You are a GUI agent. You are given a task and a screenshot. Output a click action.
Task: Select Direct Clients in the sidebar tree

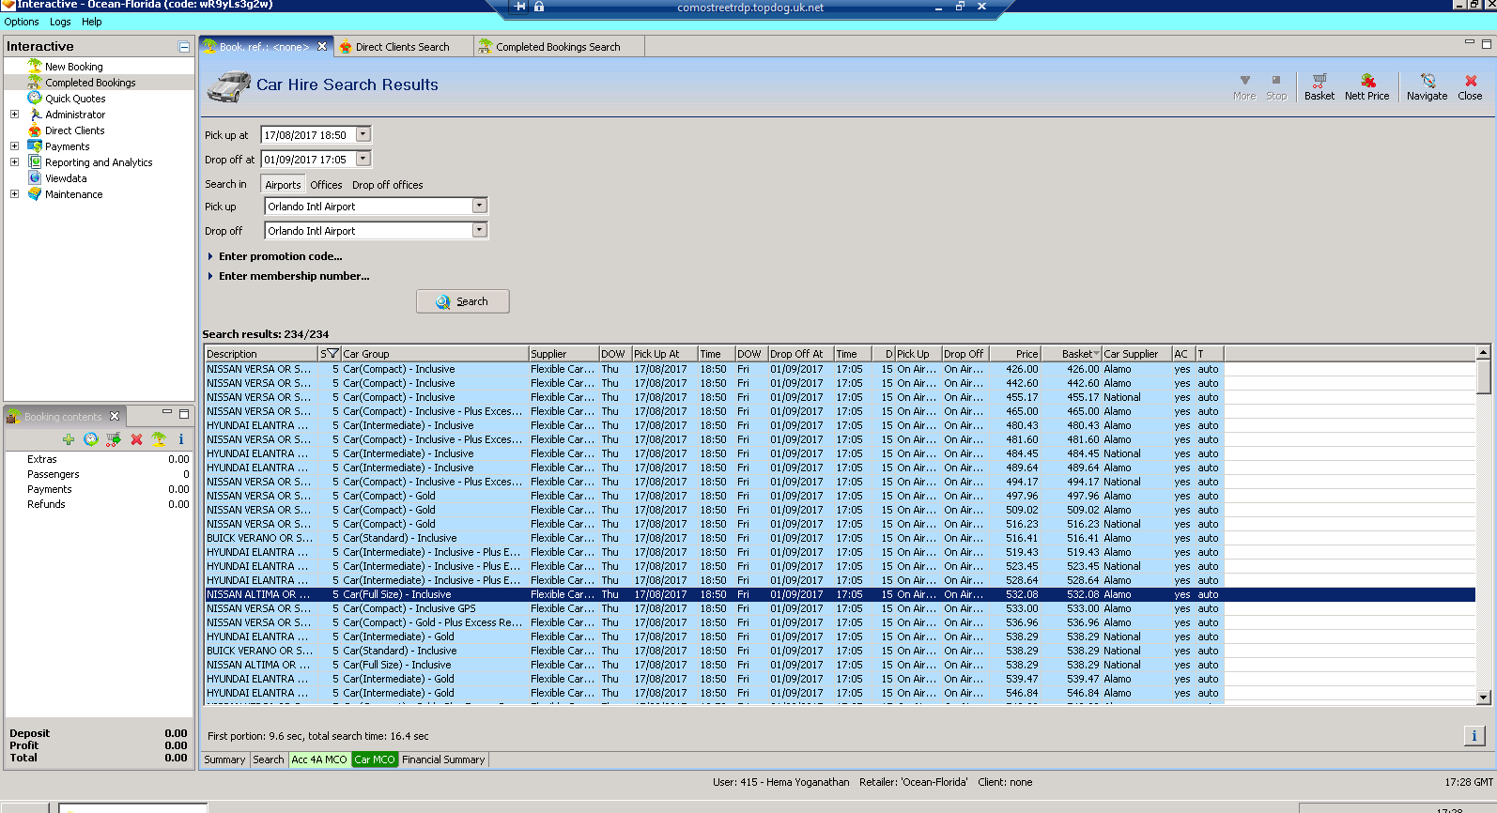pos(74,130)
